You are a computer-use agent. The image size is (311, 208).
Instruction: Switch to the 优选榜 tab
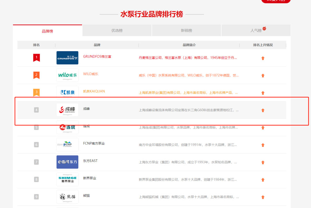click(x=117, y=30)
